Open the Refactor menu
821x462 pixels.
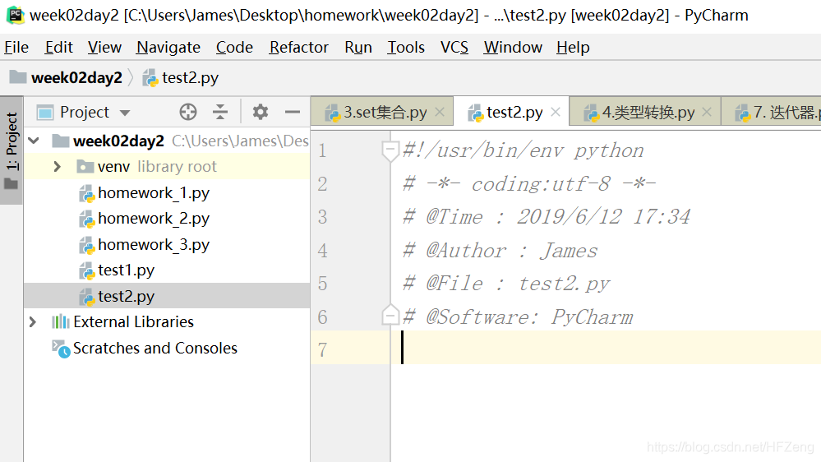[299, 47]
